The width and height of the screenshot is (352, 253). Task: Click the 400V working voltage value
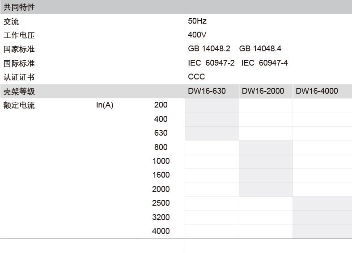(197, 35)
